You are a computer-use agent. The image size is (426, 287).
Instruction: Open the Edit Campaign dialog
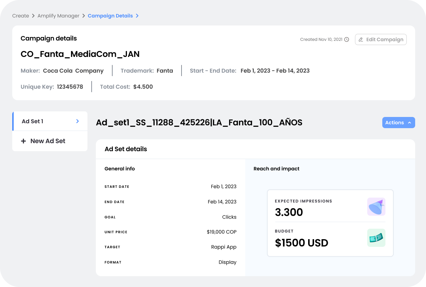pyautogui.click(x=381, y=39)
